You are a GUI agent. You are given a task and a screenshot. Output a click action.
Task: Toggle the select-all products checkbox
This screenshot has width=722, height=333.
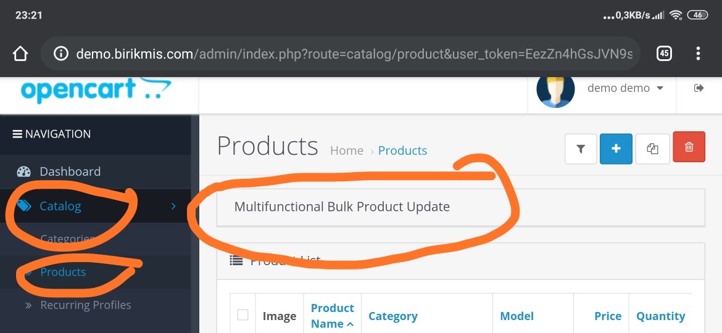243,315
